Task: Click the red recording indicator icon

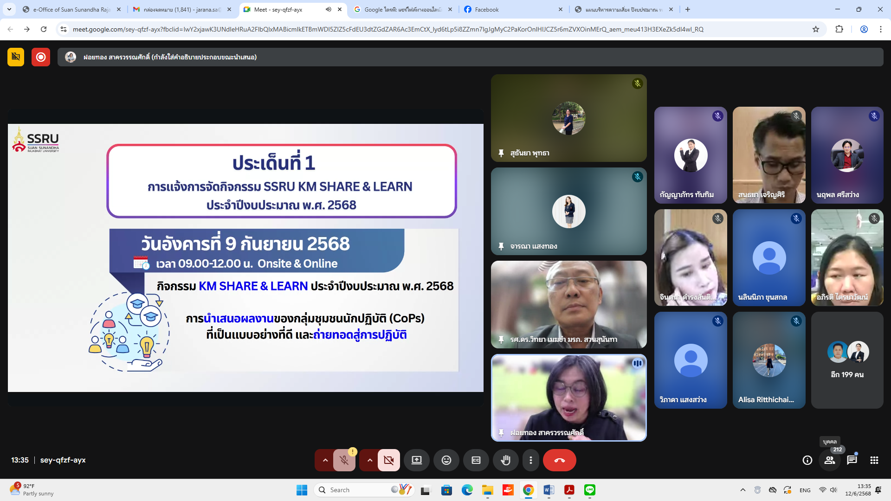Action: coord(41,57)
